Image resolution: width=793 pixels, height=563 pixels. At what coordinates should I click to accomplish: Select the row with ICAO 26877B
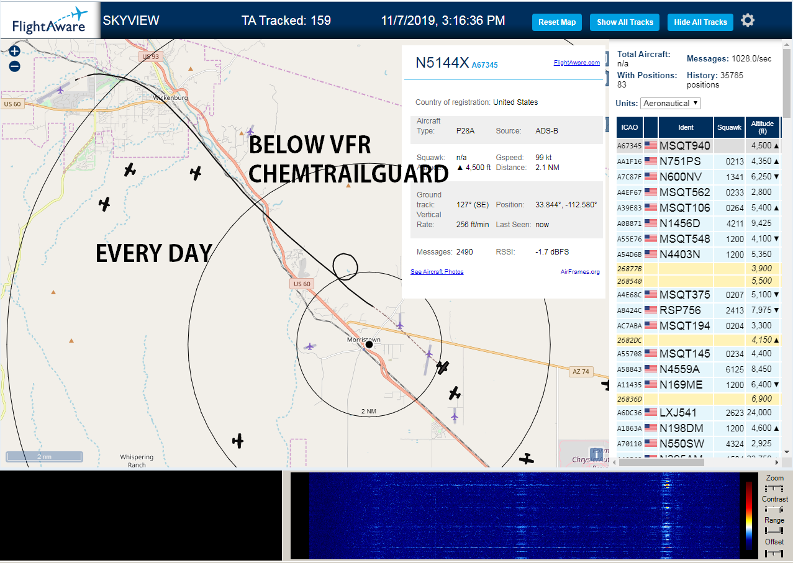coord(698,269)
